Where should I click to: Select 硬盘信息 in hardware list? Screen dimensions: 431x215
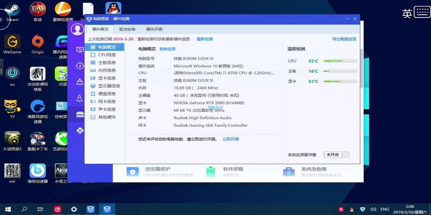(x=104, y=93)
